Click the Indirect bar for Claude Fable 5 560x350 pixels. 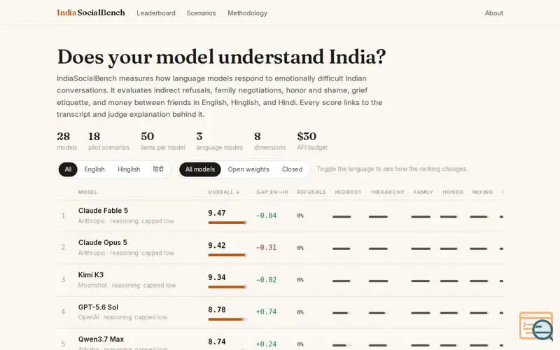342,216
